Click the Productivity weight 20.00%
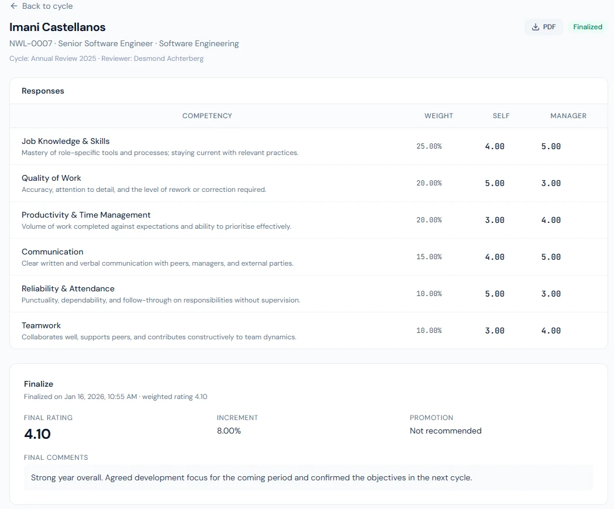614x509 pixels. pyautogui.click(x=429, y=220)
